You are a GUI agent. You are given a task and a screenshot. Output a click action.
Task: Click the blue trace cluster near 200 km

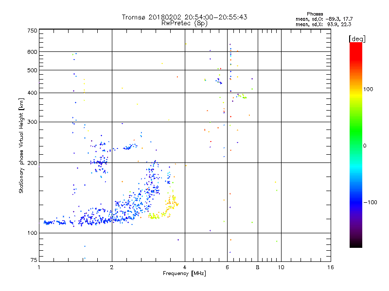99,163
